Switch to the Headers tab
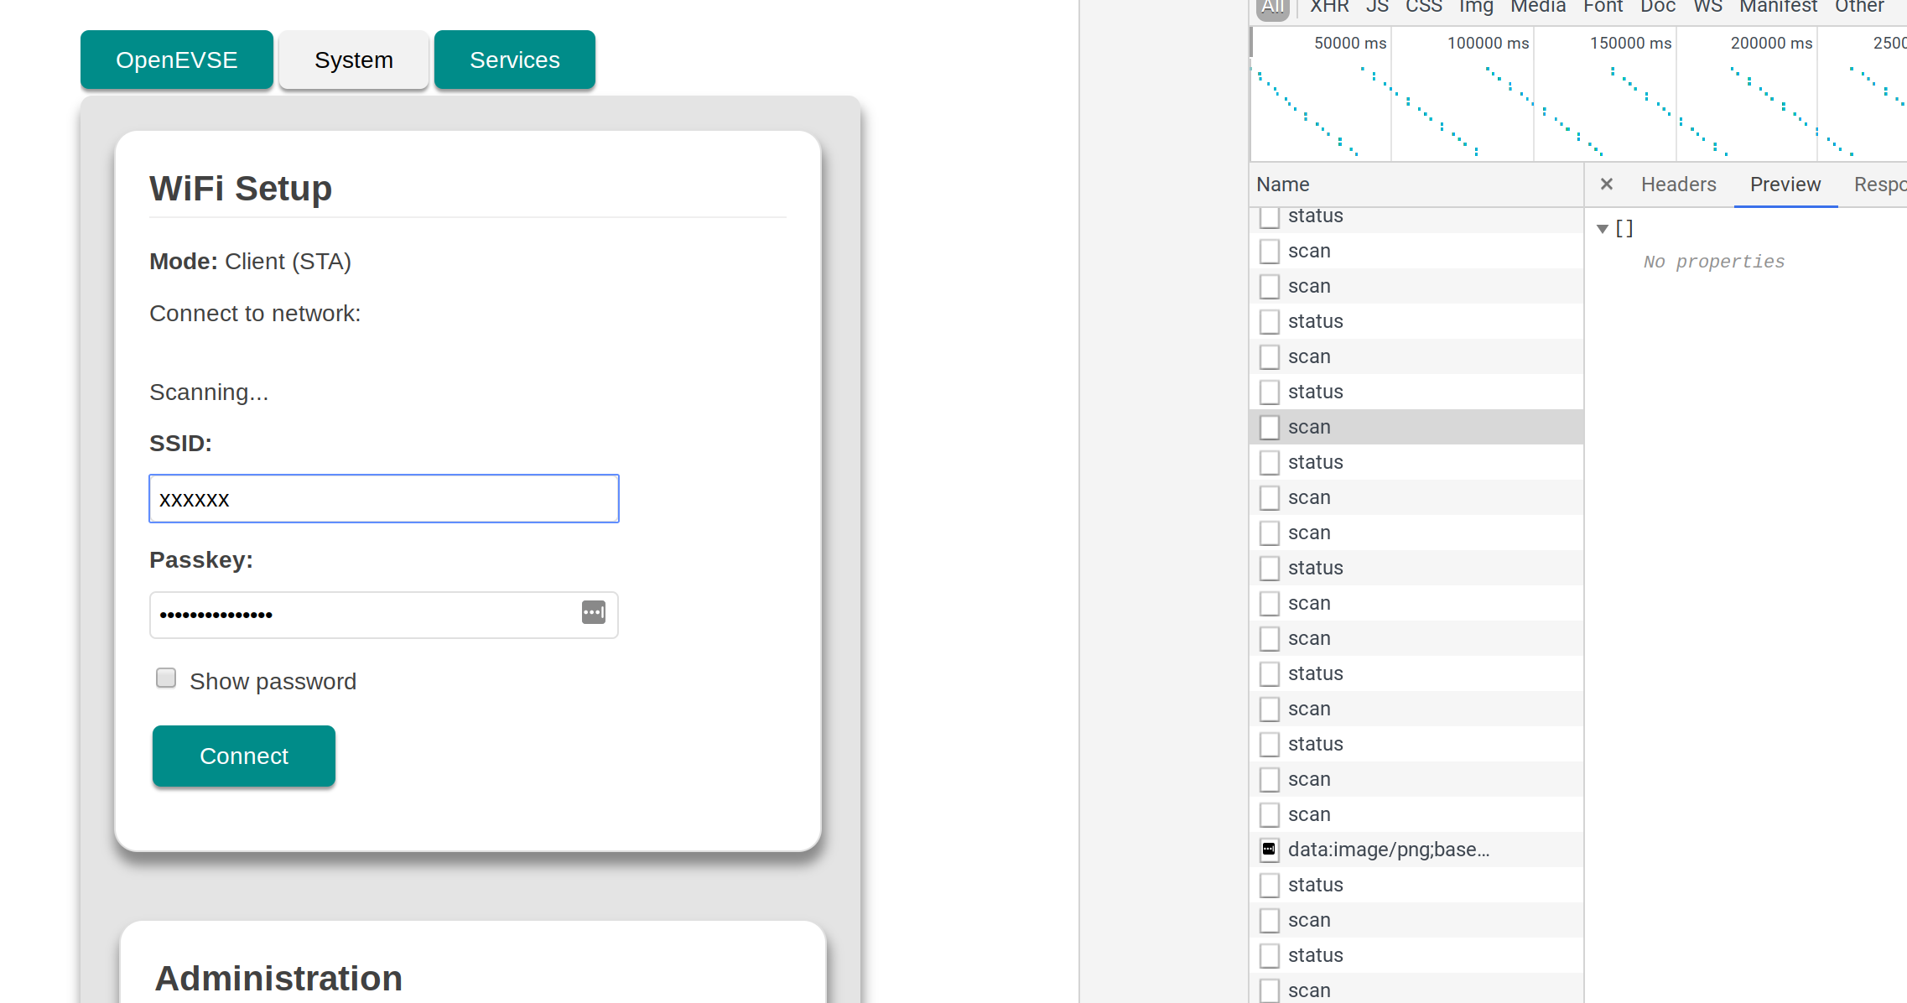 point(1678,184)
